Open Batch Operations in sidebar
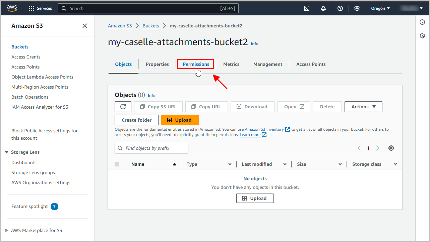This screenshot has width=430, height=242. point(30,97)
